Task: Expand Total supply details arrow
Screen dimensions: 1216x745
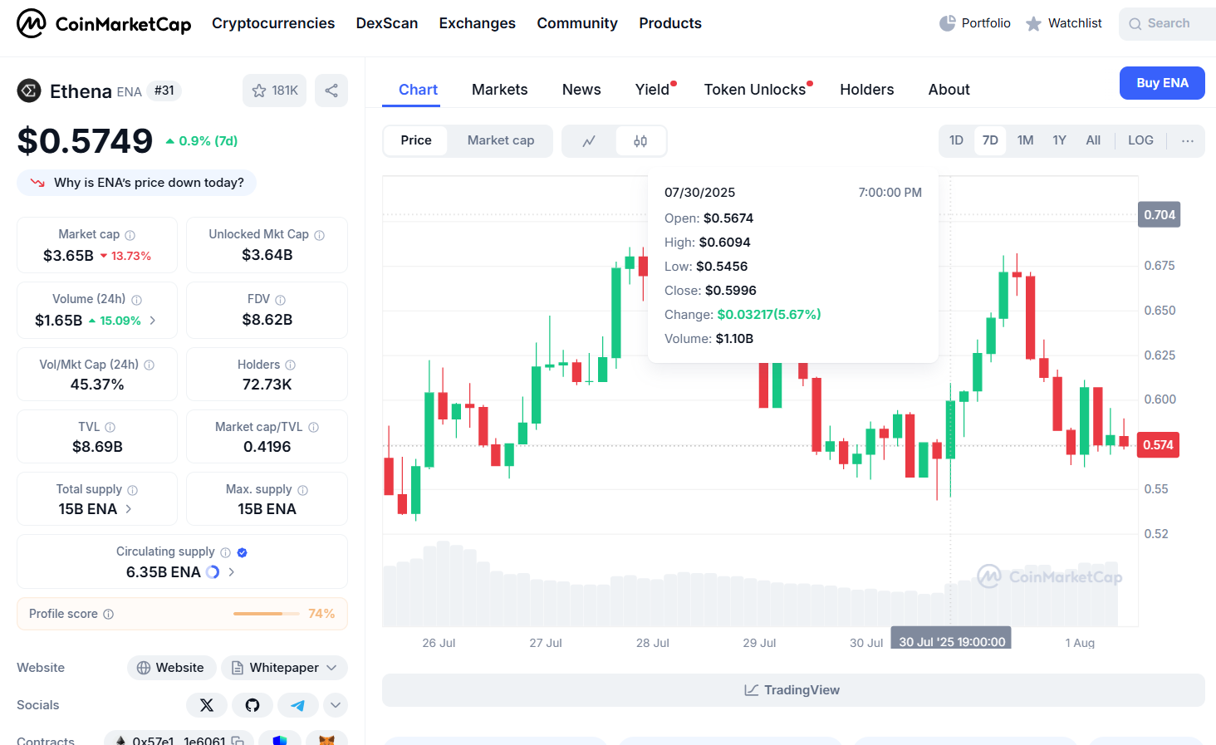Action: click(x=128, y=509)
